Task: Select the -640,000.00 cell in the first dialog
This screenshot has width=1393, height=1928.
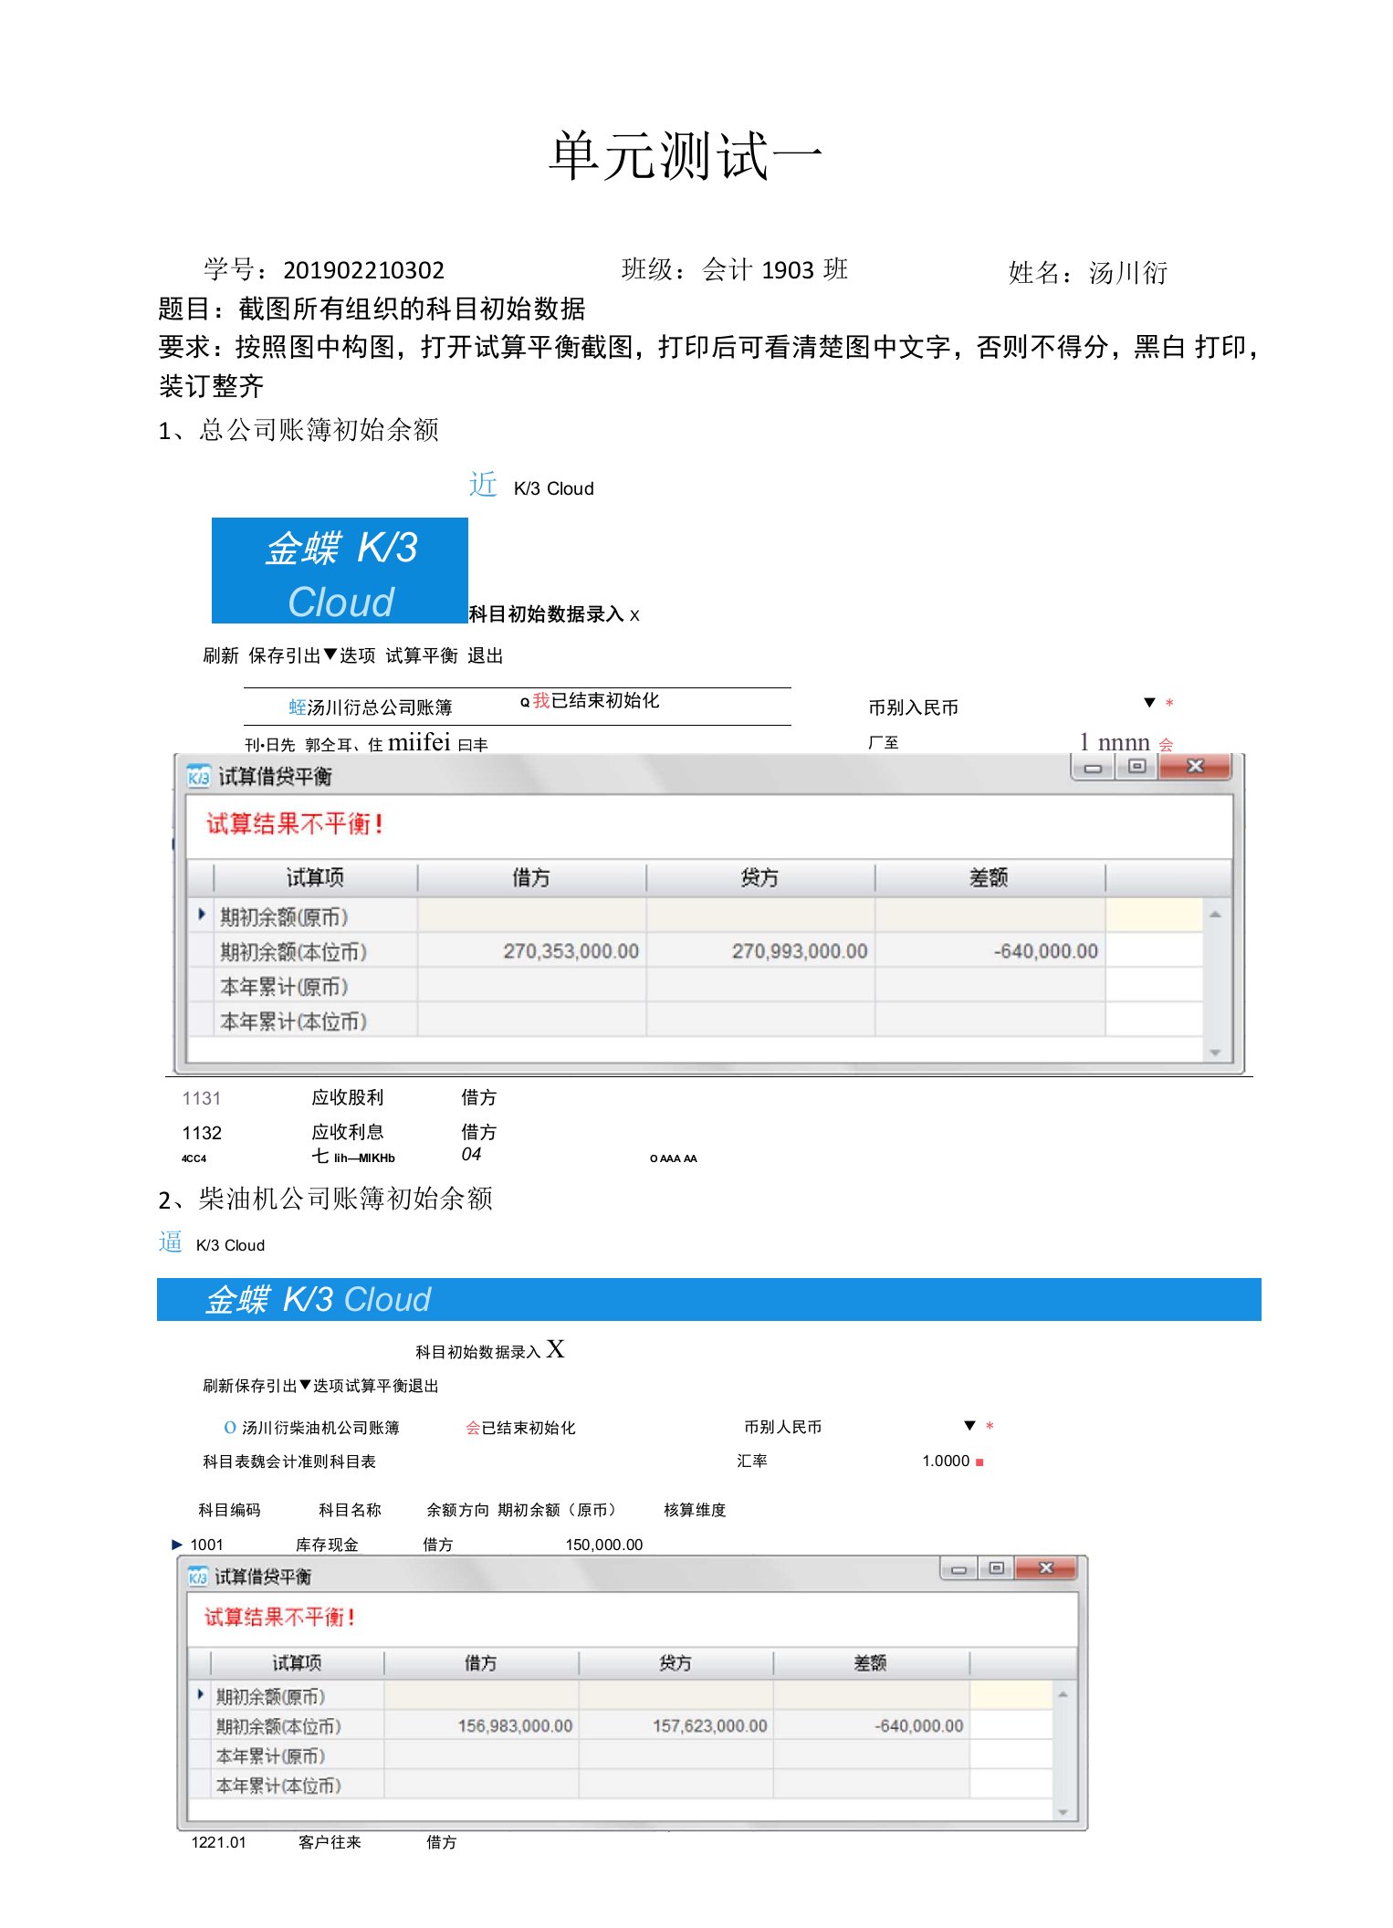Action: click(990, 950)
